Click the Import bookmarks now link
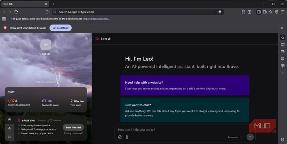Viewport: 287px width, 144px height. tap(96, 19)
